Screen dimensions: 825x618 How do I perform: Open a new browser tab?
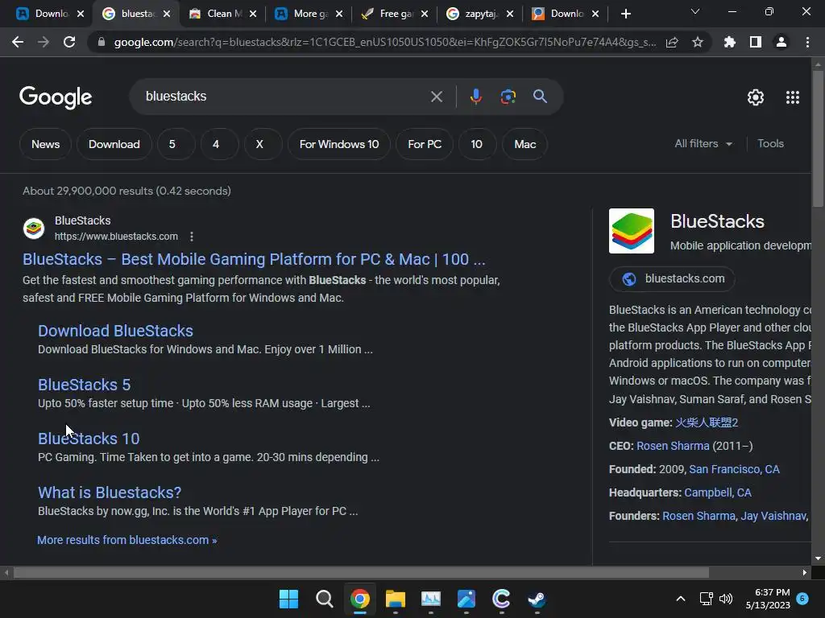625,14
